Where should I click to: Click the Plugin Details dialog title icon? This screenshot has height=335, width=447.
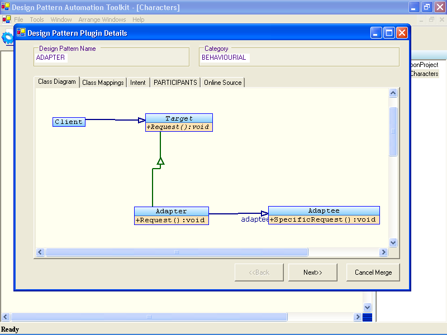click(x=21, y=33)
